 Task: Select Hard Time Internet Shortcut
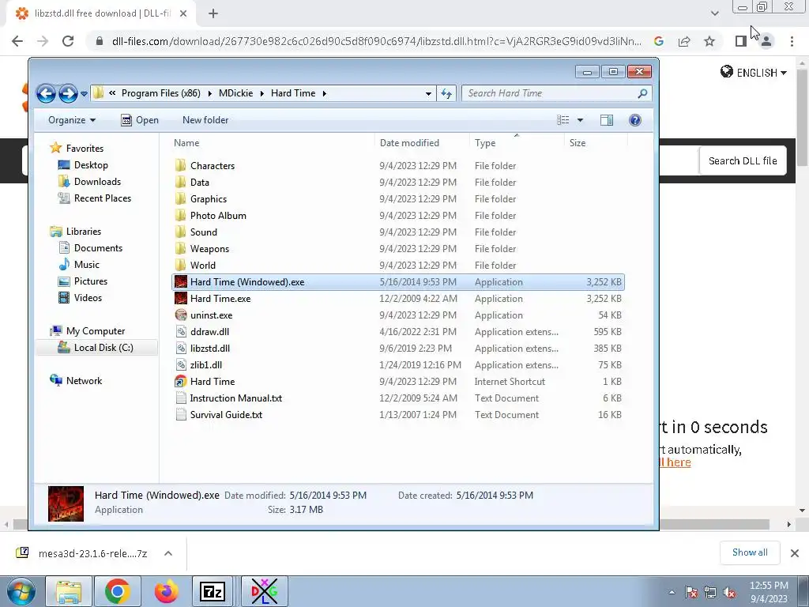coord(397,382)
